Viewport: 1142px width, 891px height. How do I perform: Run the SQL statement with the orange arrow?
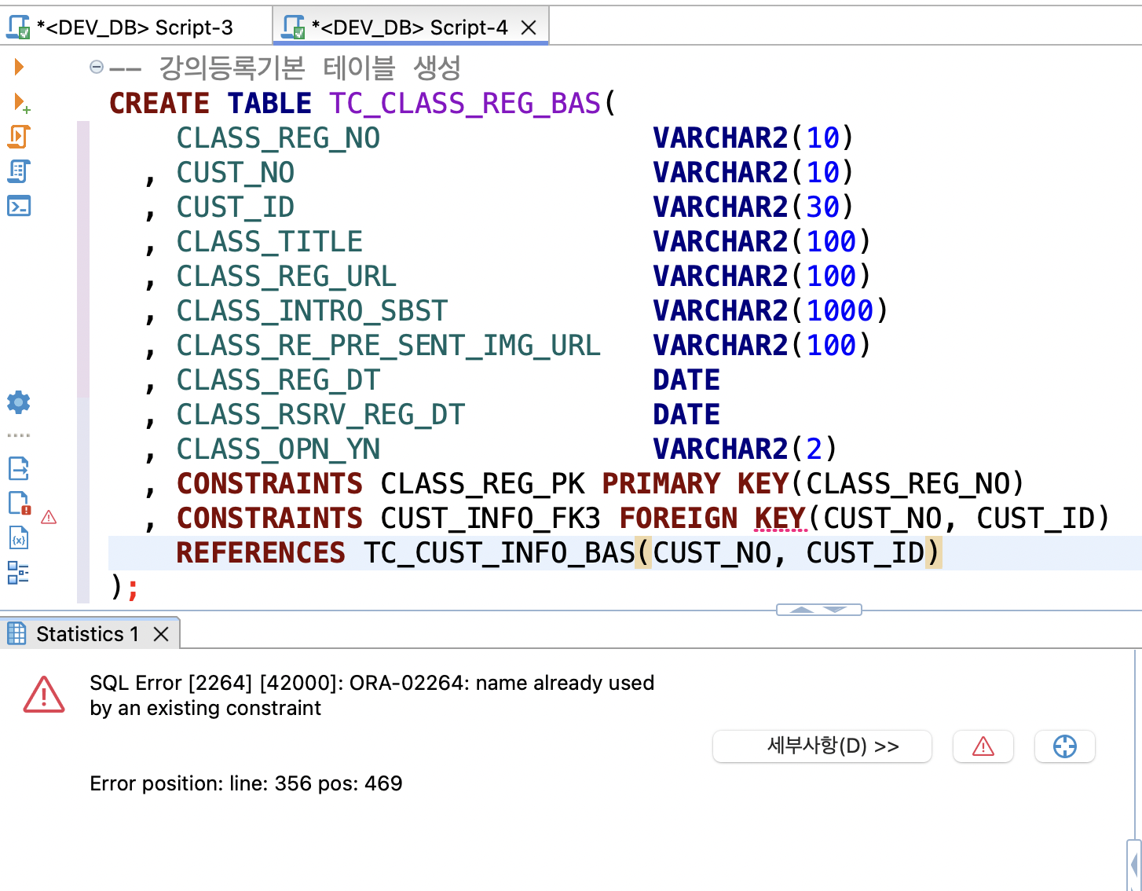(19, 67)
